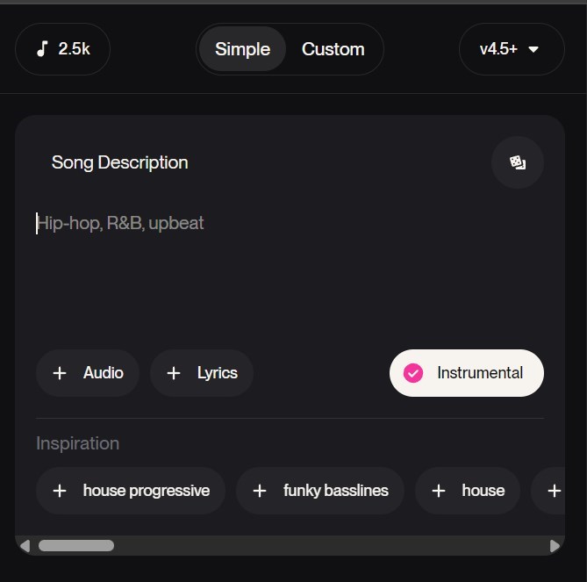Viewport: 587px width, 582px height.
Task: Open the v4.5+ model version dropdown
Action: (x=512, y=49)
